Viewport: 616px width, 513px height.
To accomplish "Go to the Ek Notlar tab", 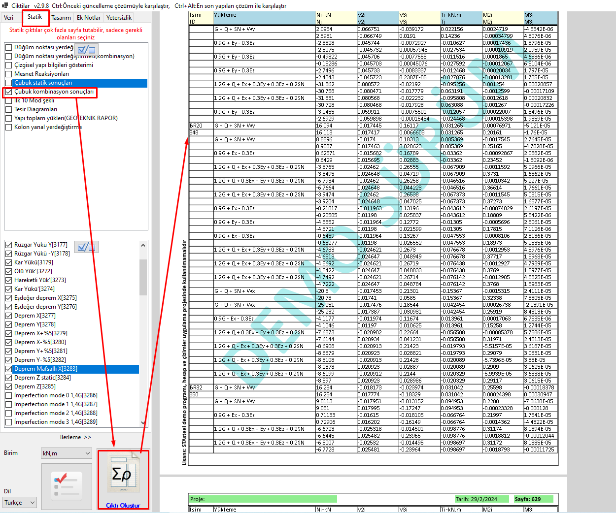I will coord(89,18).
